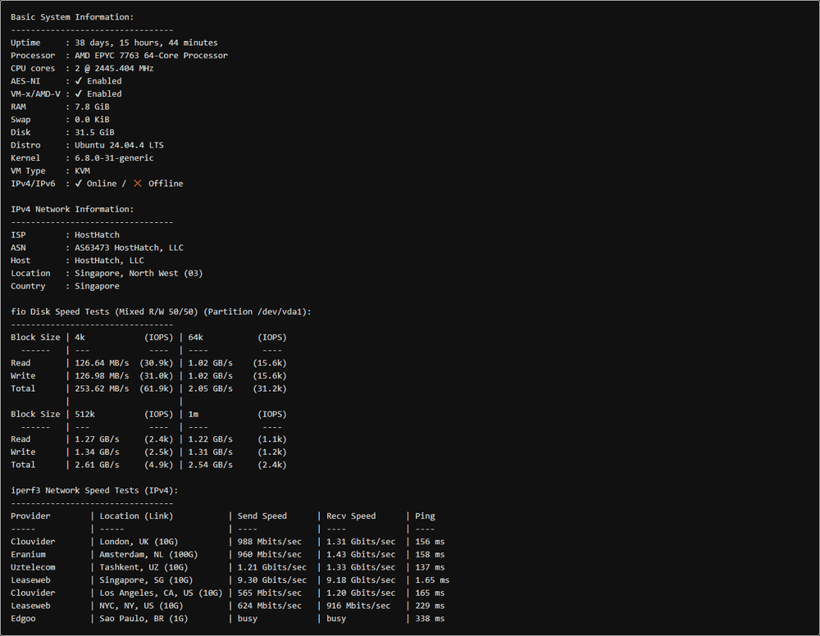Click recv speed '916 Mbits/sec'
This screenshot has height=636, width=820.
click(x=358, y=606)
